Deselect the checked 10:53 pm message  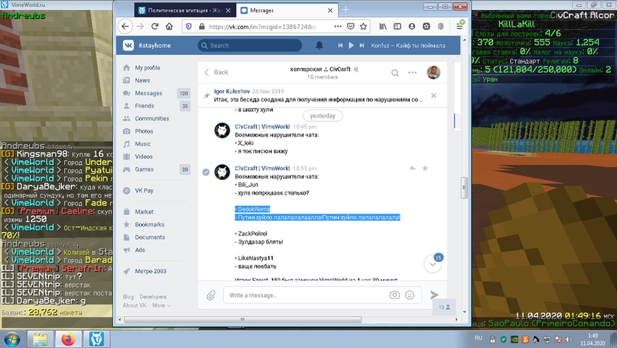206,172
